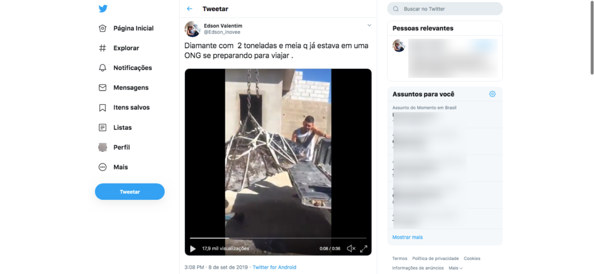594x274 pixels.
Task: Toggle fullscreen on the video
Action: (364, 249)
